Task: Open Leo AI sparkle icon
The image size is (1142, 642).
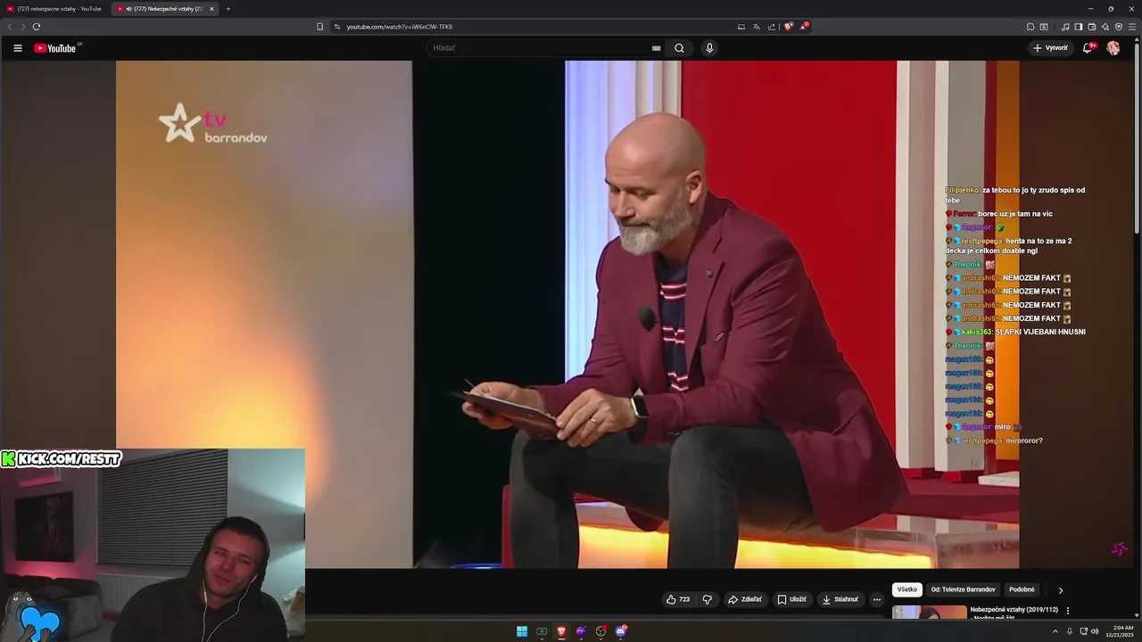Action: 1105,27
